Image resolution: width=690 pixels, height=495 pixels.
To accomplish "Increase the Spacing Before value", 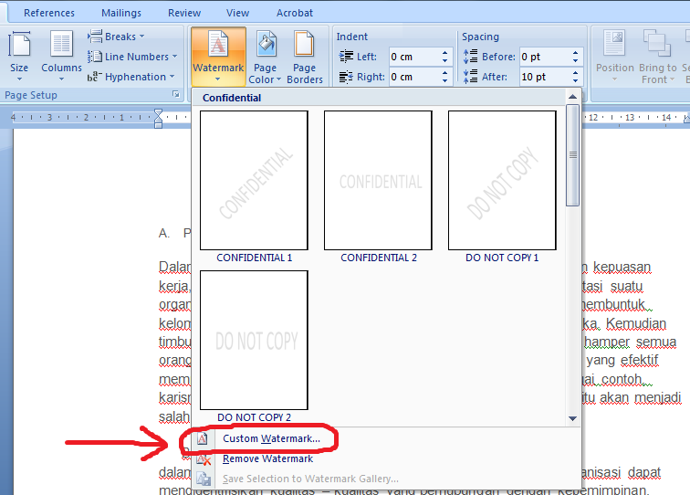I will [x=576, y=52].
